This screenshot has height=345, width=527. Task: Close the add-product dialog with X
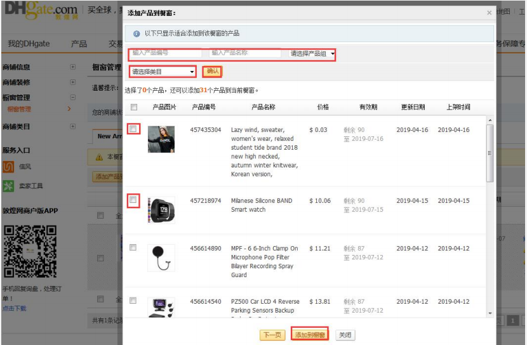point(490,13)
